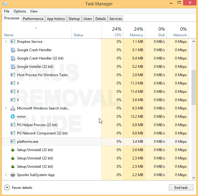Click the Google Crash Handler icon (non-32 bit)
Viewport: 198px width, 196px height.
pos(13,50)
